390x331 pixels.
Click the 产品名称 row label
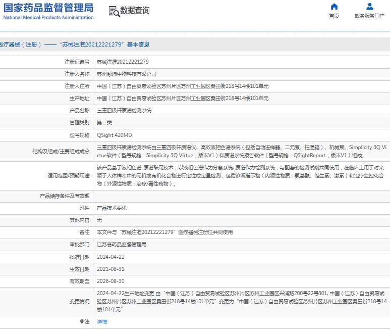coord(79,110)
